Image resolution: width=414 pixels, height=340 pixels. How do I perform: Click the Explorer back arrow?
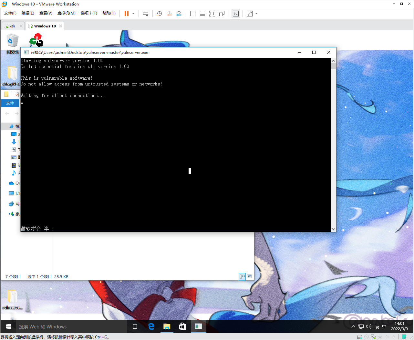7,114
